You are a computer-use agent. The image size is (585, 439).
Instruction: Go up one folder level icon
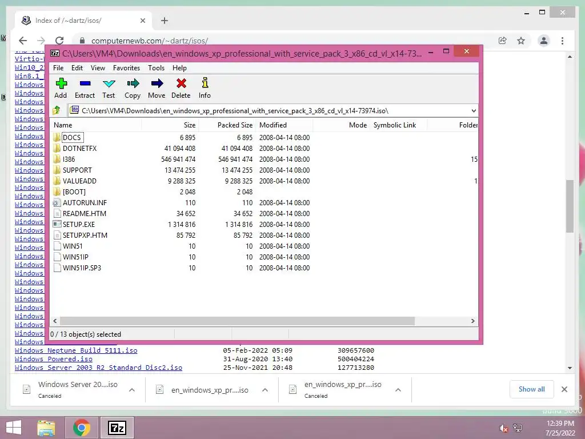pos(57,110)
